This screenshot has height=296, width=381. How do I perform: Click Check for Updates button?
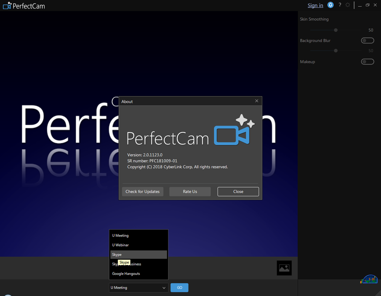click(143, 192)
